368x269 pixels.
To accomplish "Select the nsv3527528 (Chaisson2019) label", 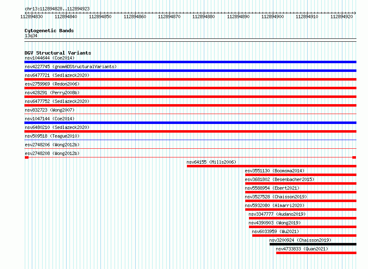I will point(276,197).
